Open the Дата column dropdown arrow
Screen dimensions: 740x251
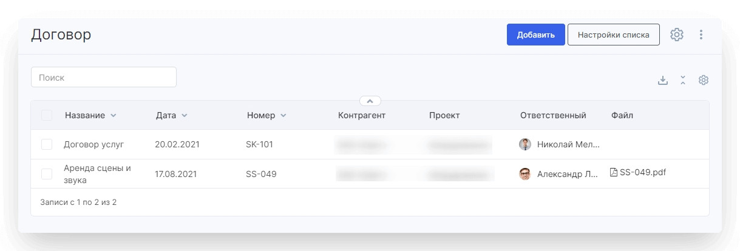click(x=185, y=115)
